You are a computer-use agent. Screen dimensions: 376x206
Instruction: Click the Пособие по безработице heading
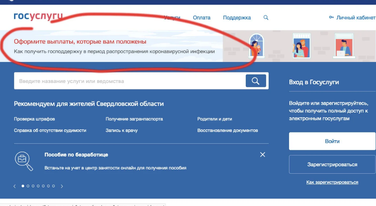[x=76, y=155]
